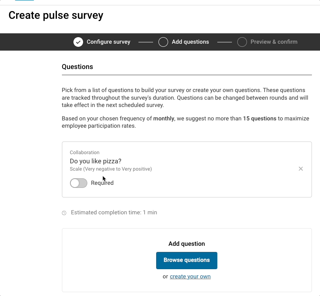This screenshot has width=320, height=296.
Task: Click the checkmark icon on Configure survey step
Action: point(77,42)
